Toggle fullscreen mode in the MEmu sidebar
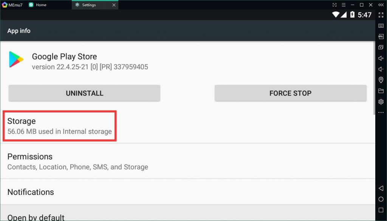 [x=381, y=15]
